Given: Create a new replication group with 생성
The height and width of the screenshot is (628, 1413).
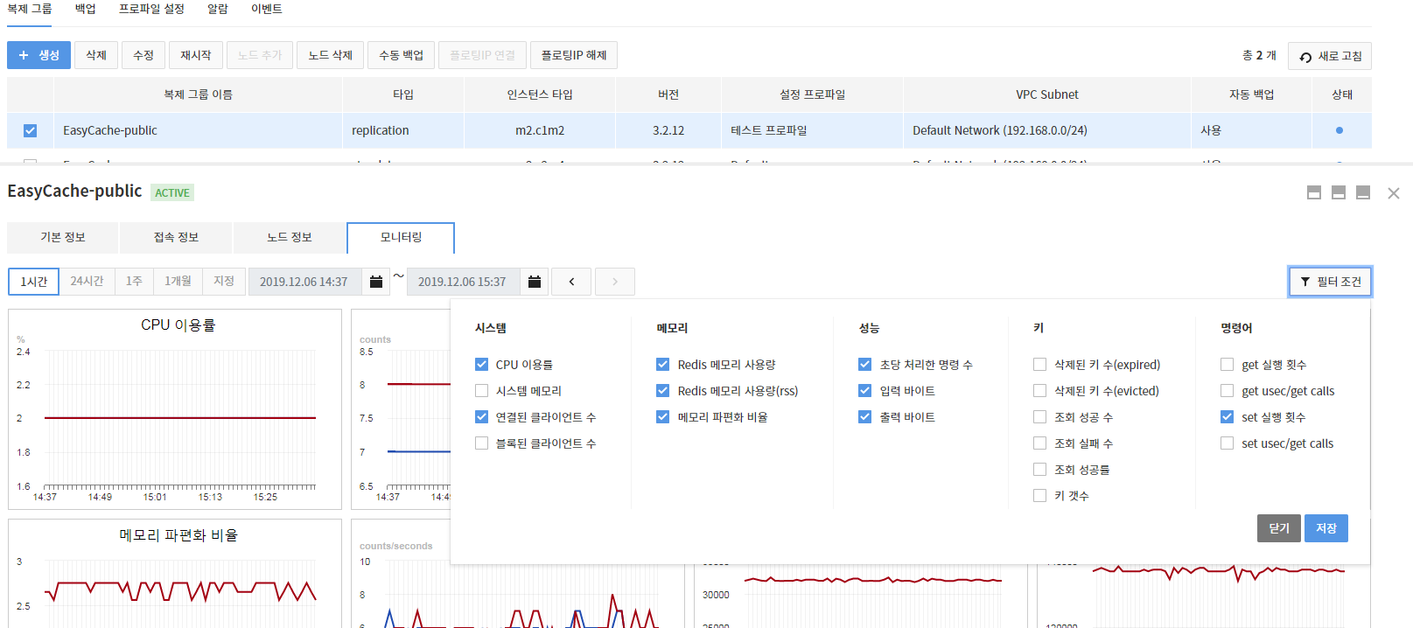Looking at the screenshot, I should (x=38, y=55).
